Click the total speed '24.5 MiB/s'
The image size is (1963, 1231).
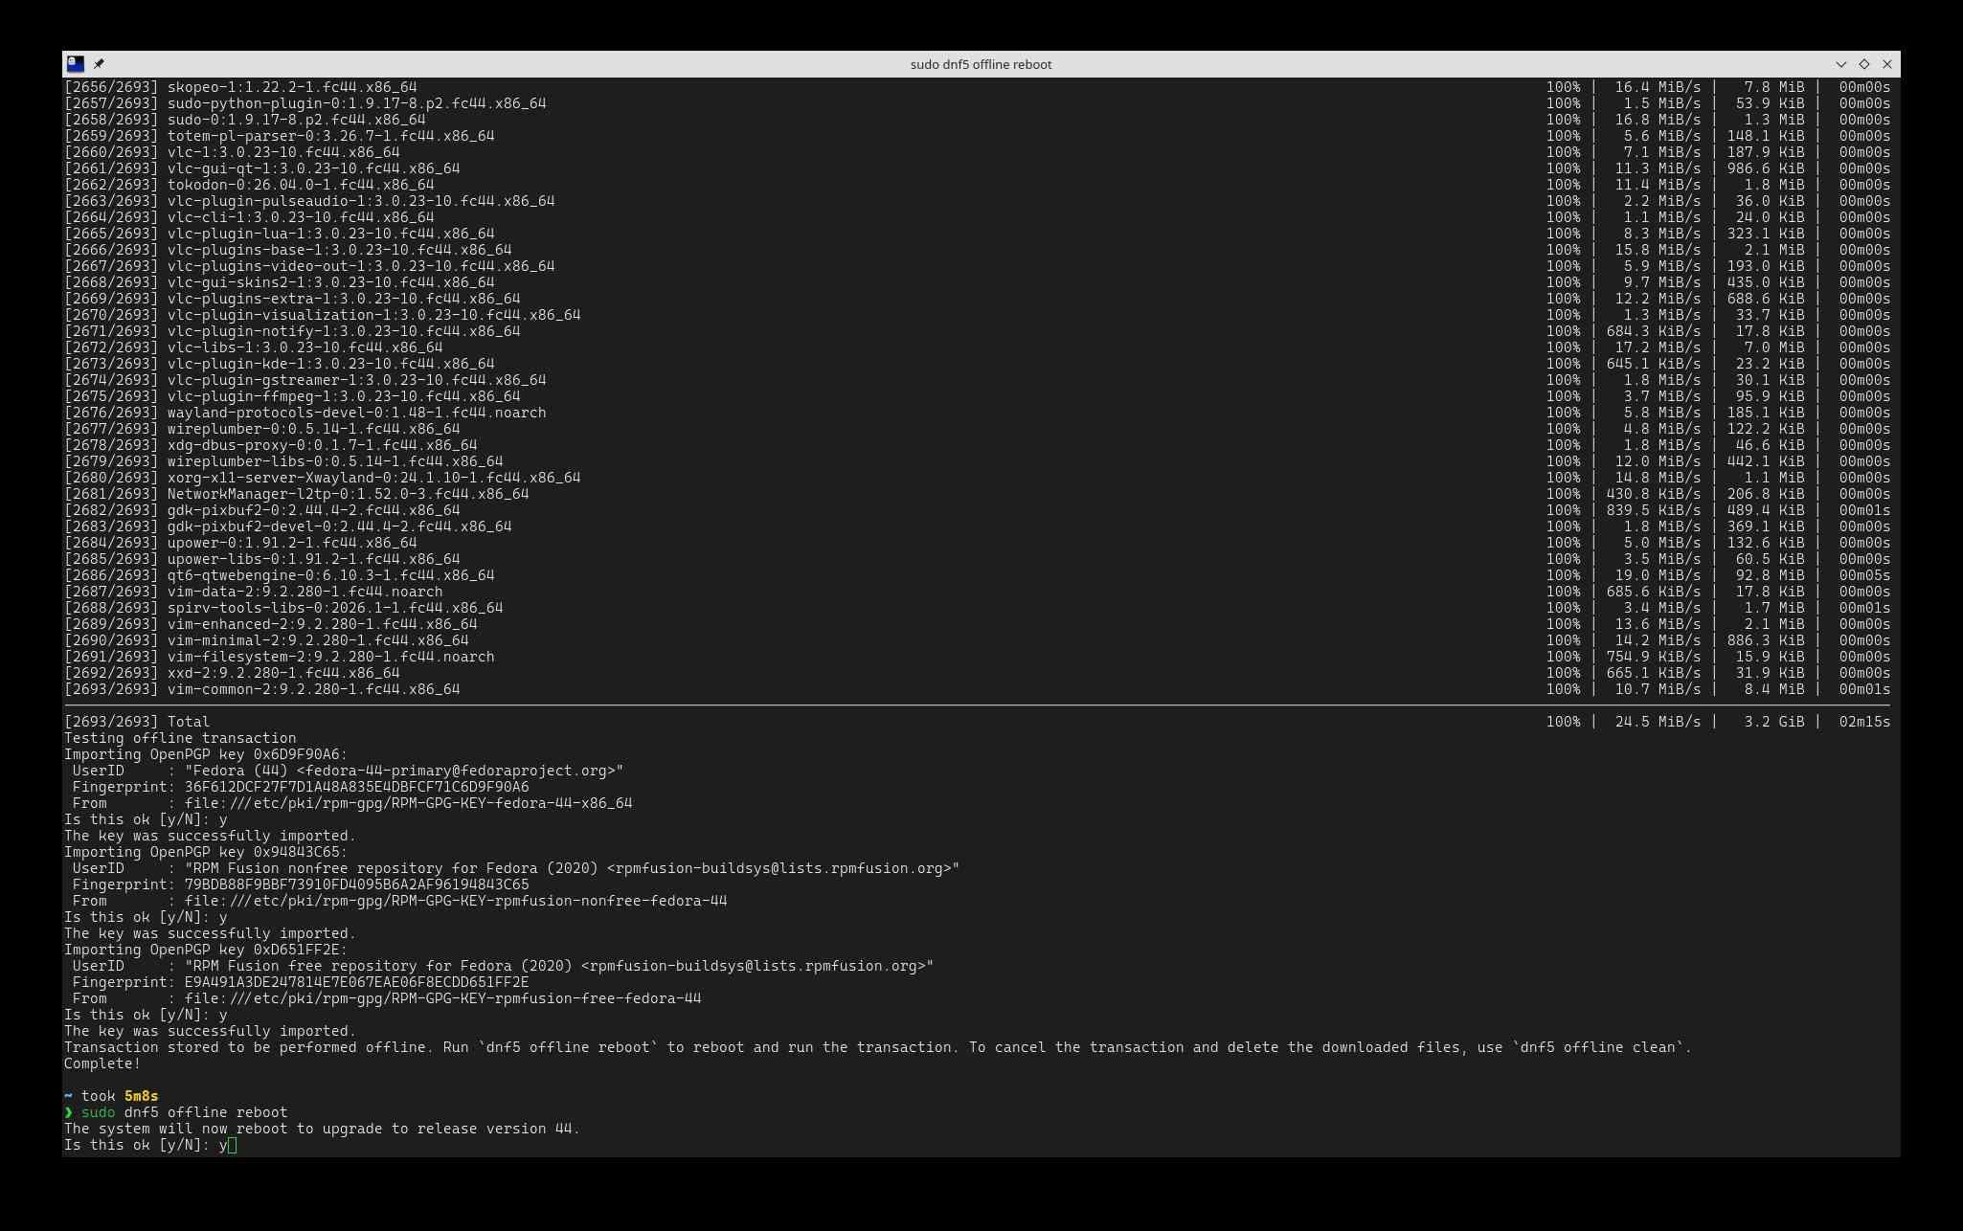1658,722
